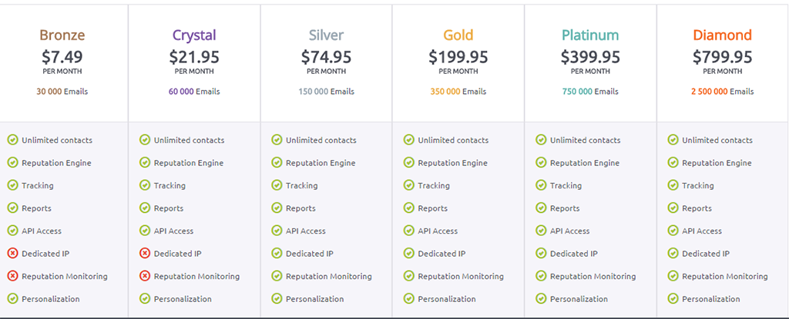This screenshot has width=789, height=319.
Task: Click the red X beside Bronze Dedicated IP
Action: [x=12, y=254]
